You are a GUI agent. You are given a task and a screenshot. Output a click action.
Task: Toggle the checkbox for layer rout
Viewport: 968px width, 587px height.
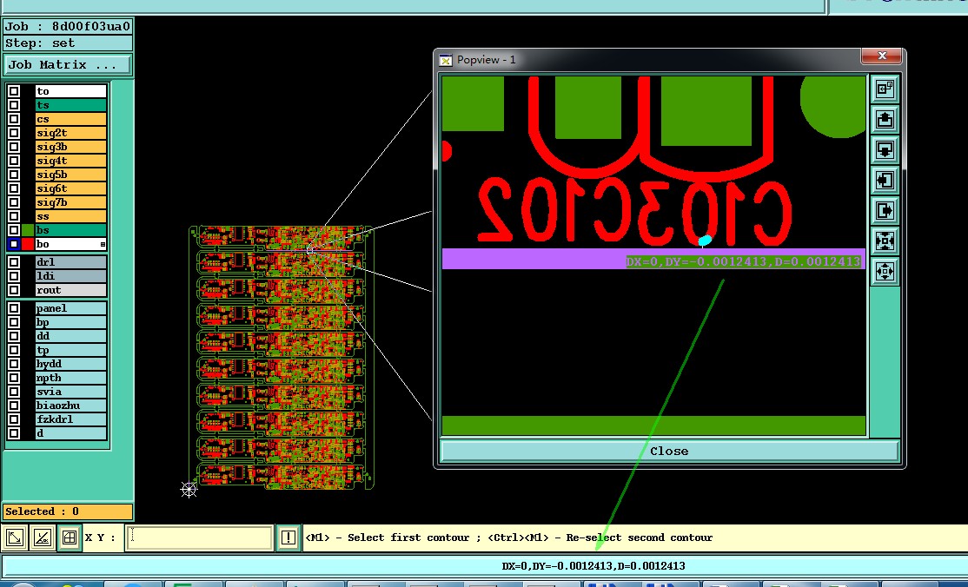click(x=14, y=290)
